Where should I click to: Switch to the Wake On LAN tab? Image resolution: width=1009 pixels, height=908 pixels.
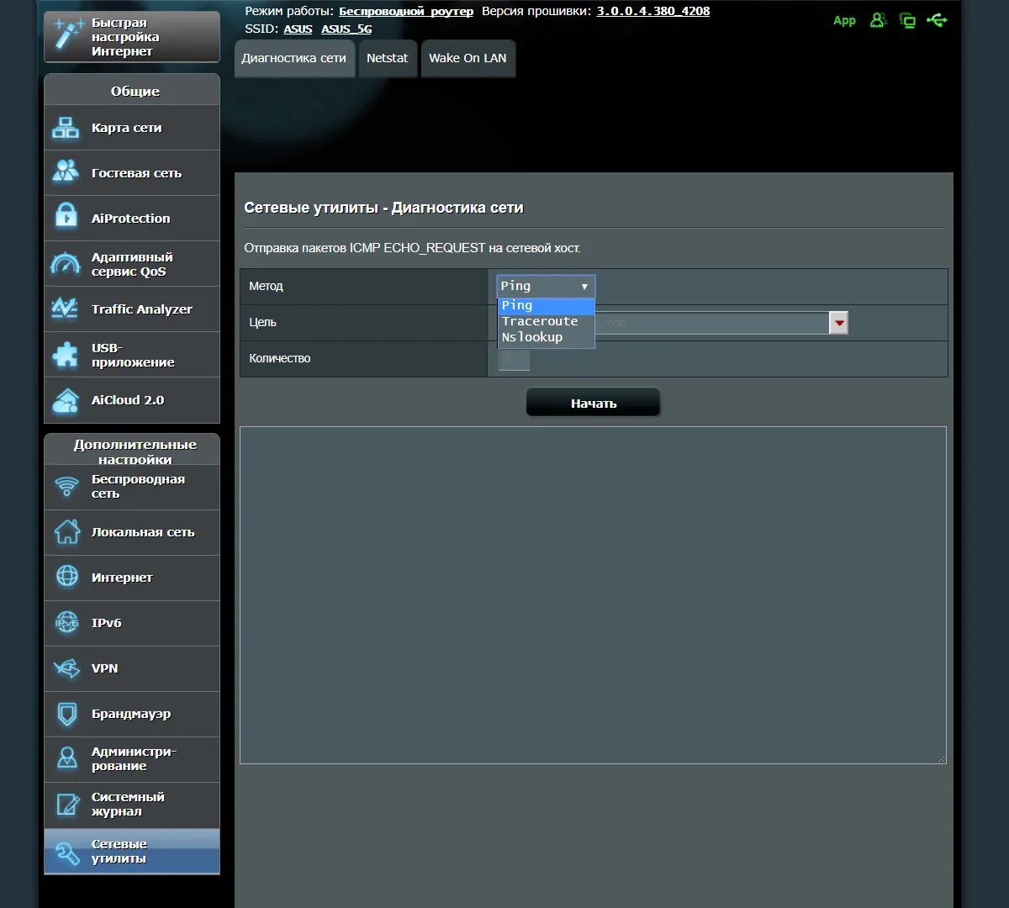468,58
